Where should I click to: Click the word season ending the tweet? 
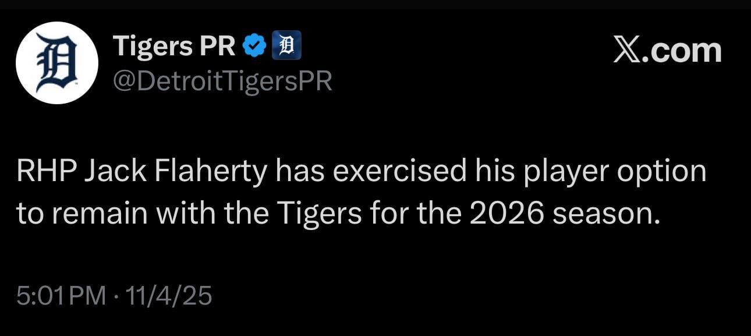click(x=606, y=211)
